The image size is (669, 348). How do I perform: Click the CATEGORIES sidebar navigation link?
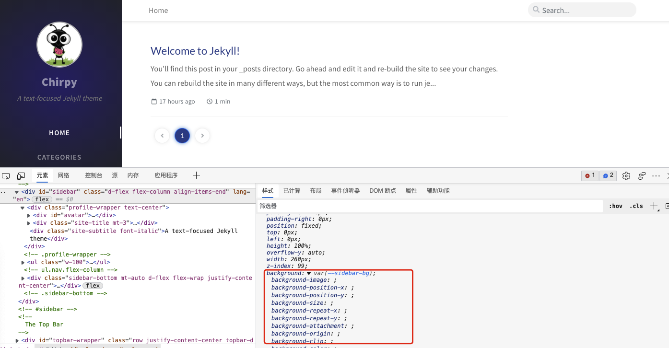click(59, 157)
